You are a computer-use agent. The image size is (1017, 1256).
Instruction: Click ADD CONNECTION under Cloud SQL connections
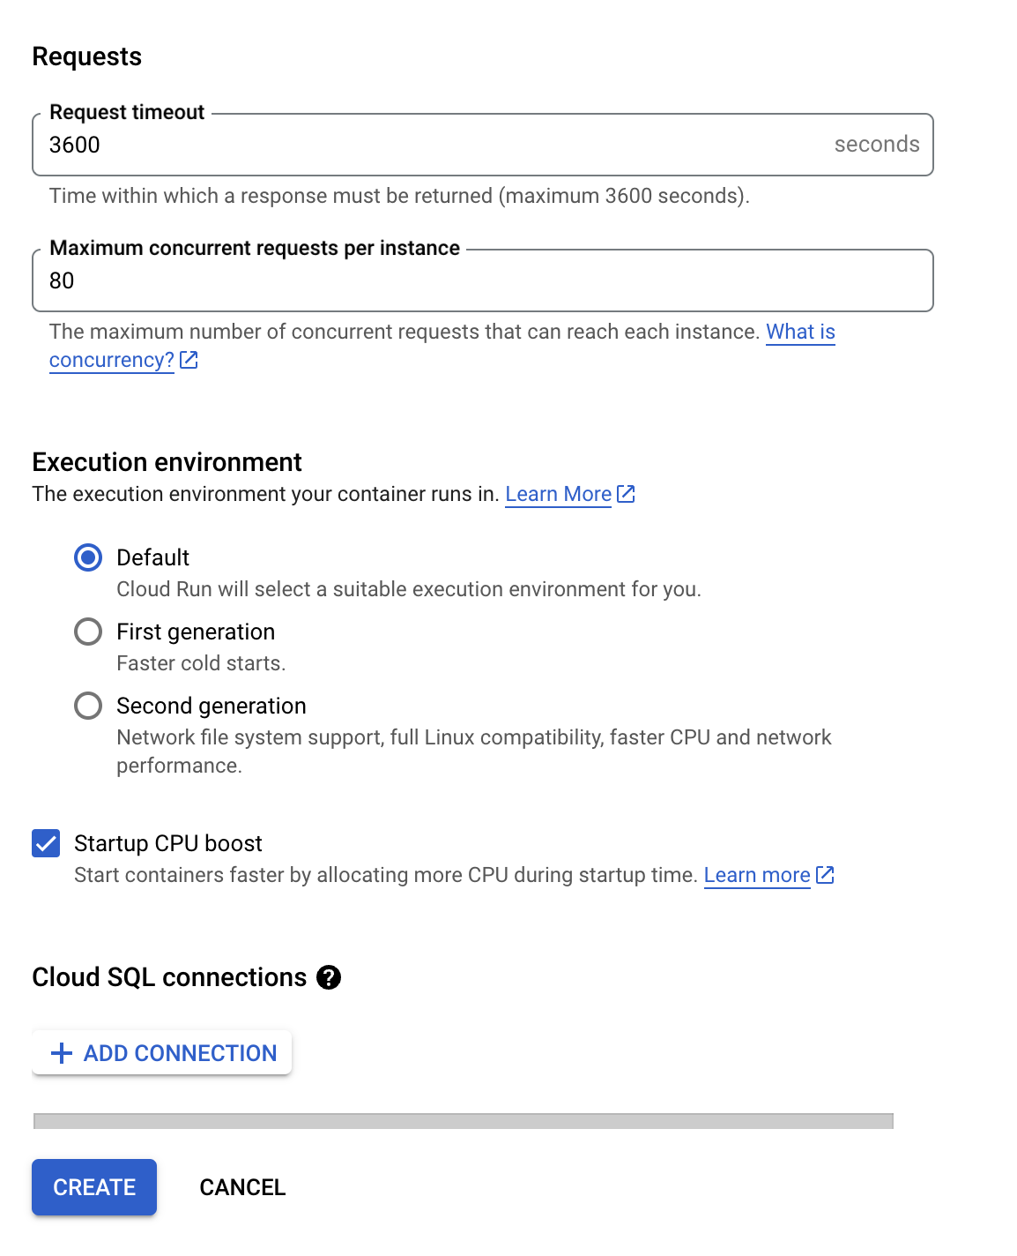click(161, 1053)
